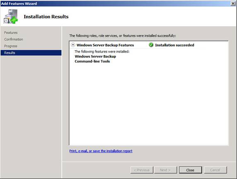Click the green Installation succeeded checkmark icon

151,45
